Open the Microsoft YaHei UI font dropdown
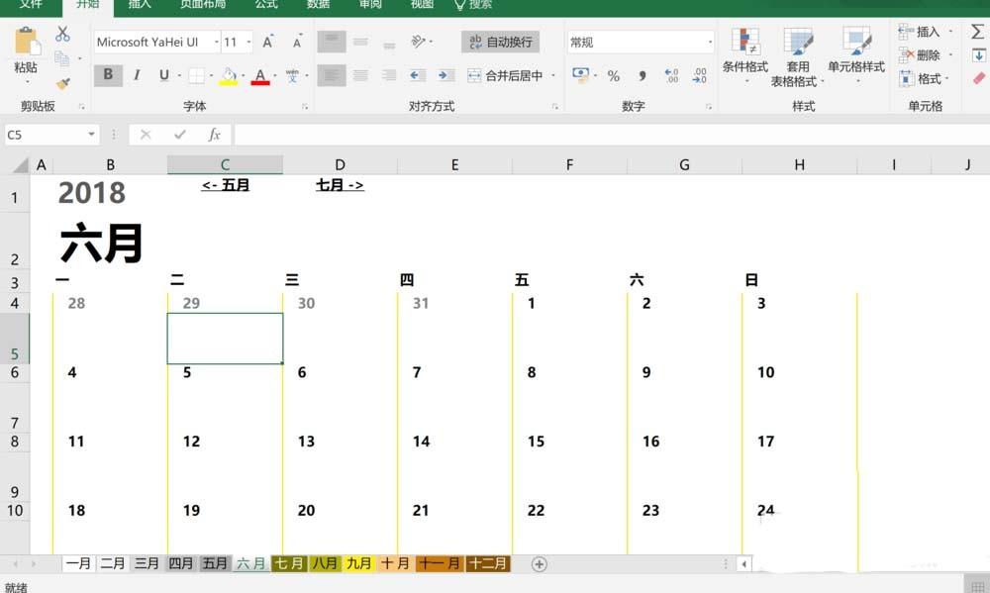The height and width of the screenshot is (593, 990). (x=217, y=42)
